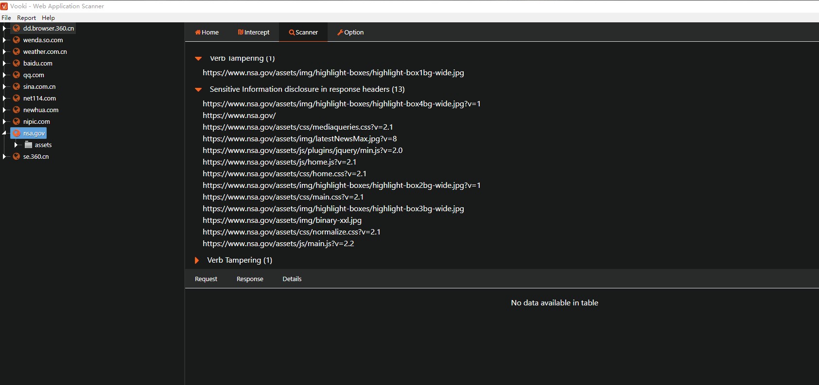Expand the qq.com tree arrow
Viewport: 819px width, 385px height.
coord(4,75)
